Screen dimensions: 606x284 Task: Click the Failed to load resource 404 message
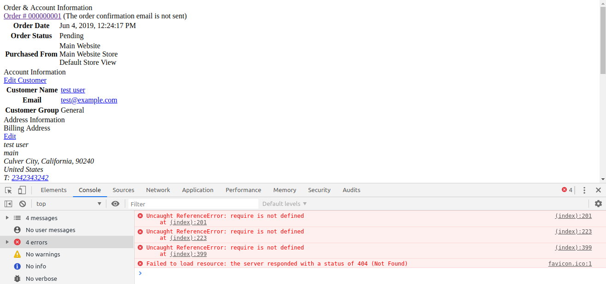[x=277, y=264]
